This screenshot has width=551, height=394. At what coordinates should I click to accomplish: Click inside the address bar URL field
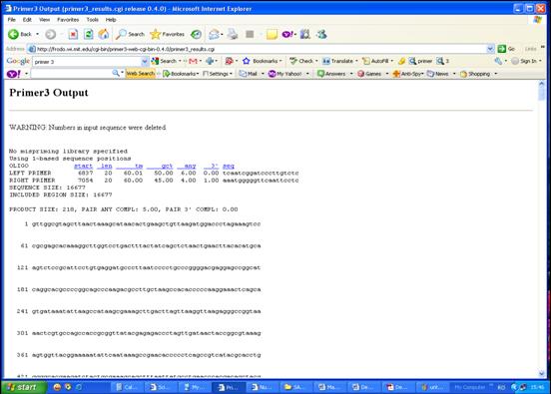pyautogui.click(x=261, y=49)
